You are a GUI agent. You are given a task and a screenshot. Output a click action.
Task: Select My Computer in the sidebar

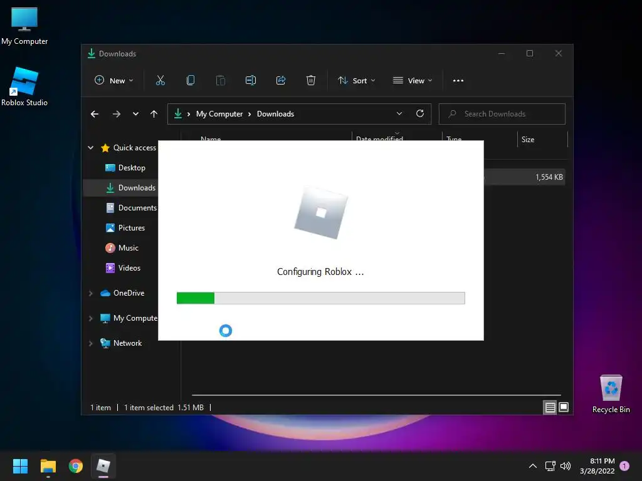coord(129,318)
